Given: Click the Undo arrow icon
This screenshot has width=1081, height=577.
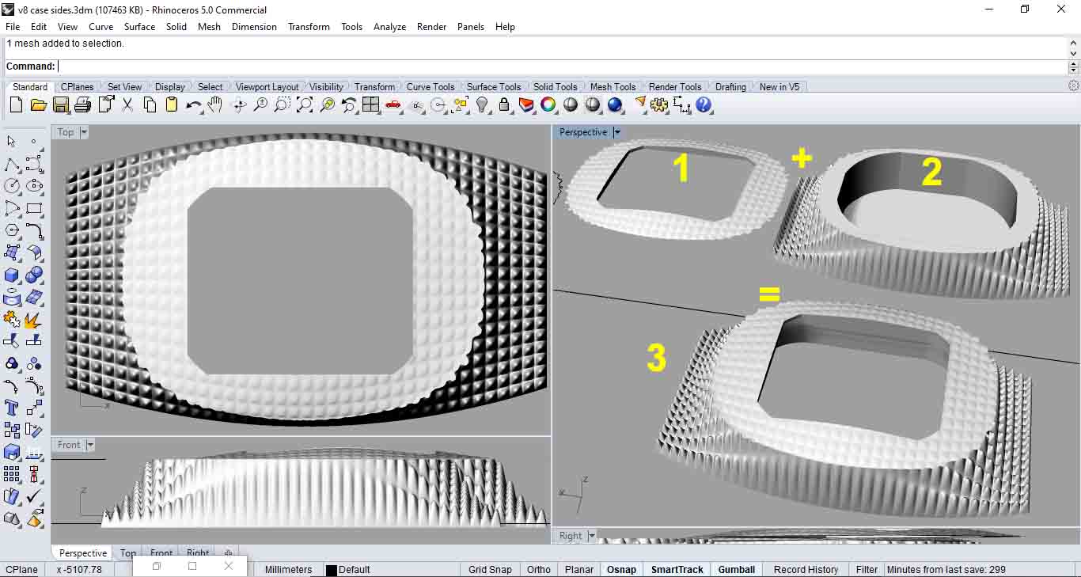Looking at the screenshot, I should tap(193, 104).
